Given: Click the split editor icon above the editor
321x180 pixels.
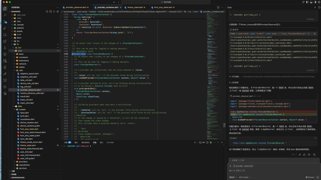Looking at the screenshot, I should (218, 7).
